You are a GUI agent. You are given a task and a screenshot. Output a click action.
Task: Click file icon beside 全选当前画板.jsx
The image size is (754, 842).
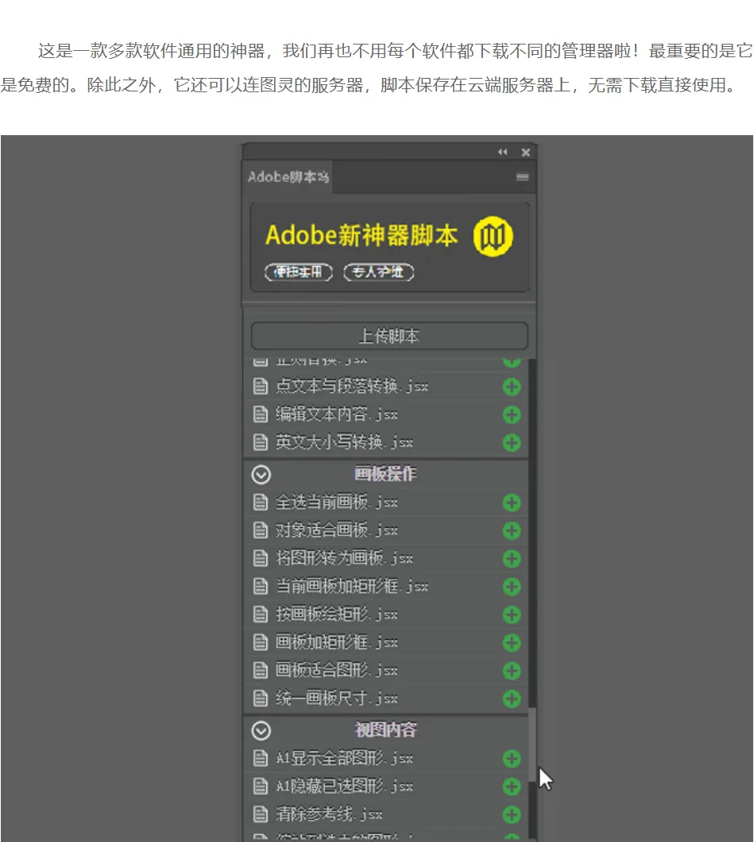[261, 502]
